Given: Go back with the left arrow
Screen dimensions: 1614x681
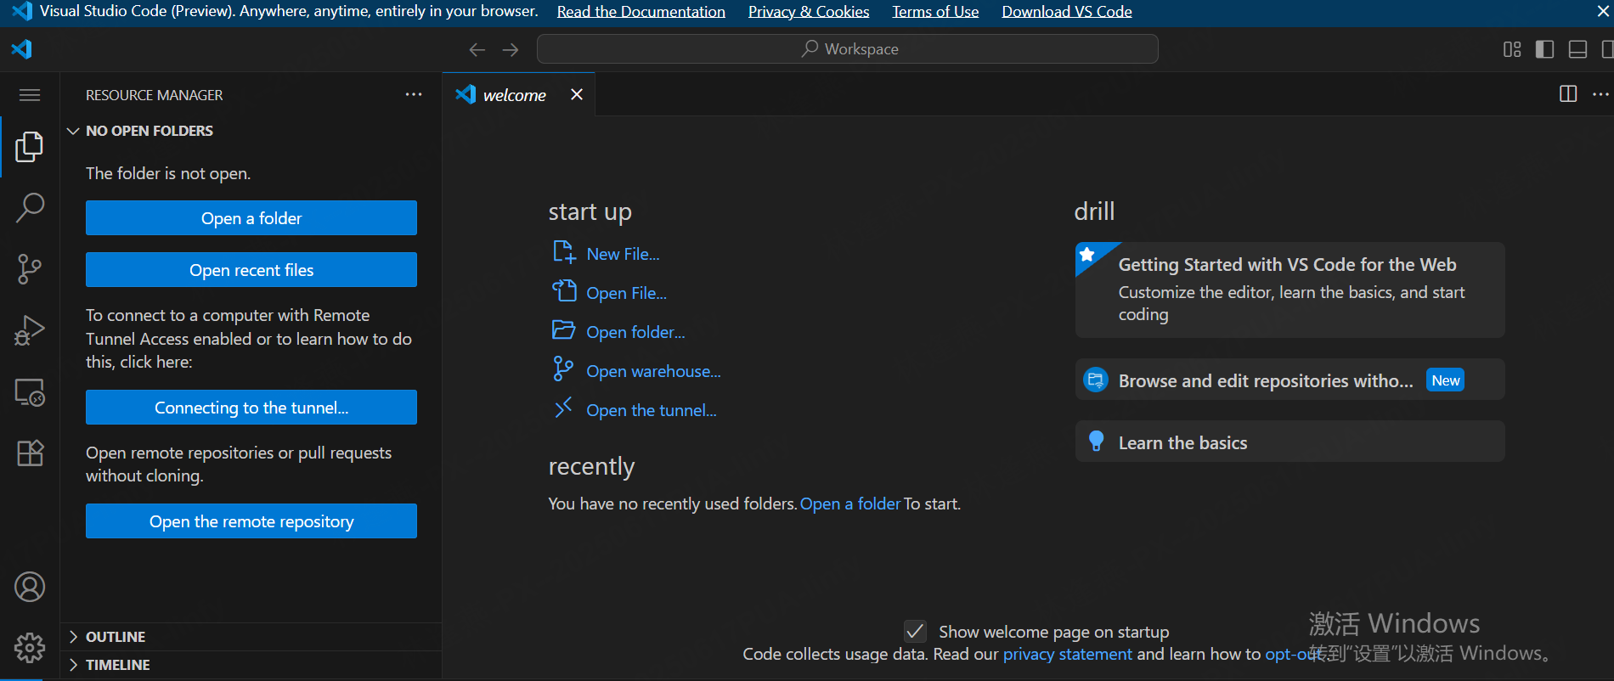Looking at the screenshot, I should point(477,50).
